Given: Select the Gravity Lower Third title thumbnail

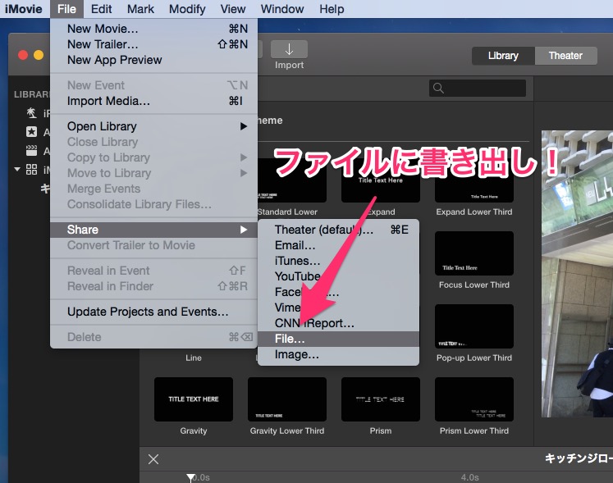Looking at the screenshot, I should coord(287,399).
